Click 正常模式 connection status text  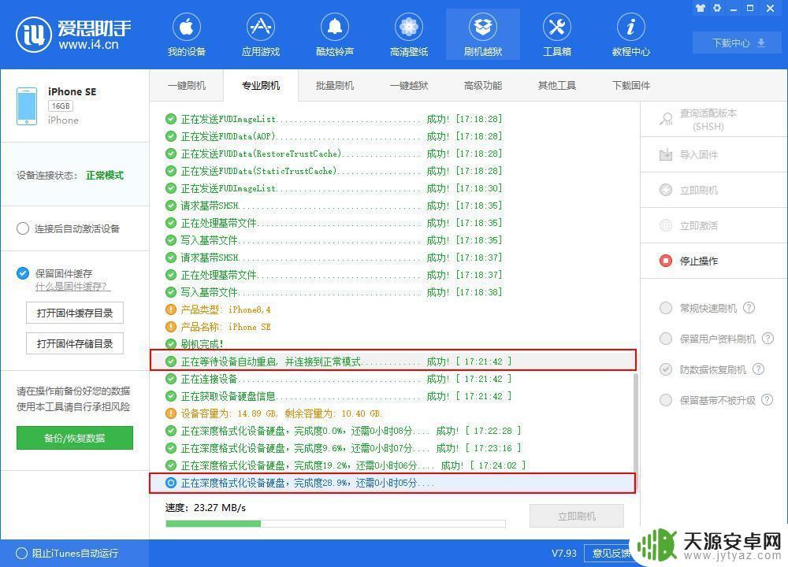coord(105,175)
